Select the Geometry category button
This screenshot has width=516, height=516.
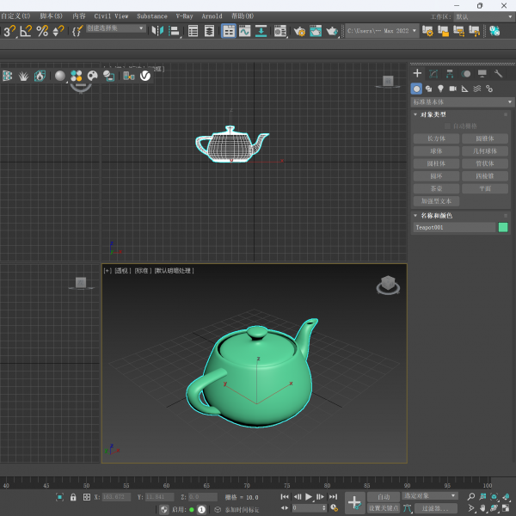coord(416,89)
